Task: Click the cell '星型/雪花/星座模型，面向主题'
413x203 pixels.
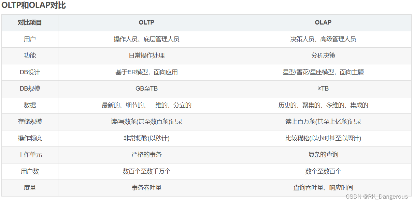Action: coord(323,72)
